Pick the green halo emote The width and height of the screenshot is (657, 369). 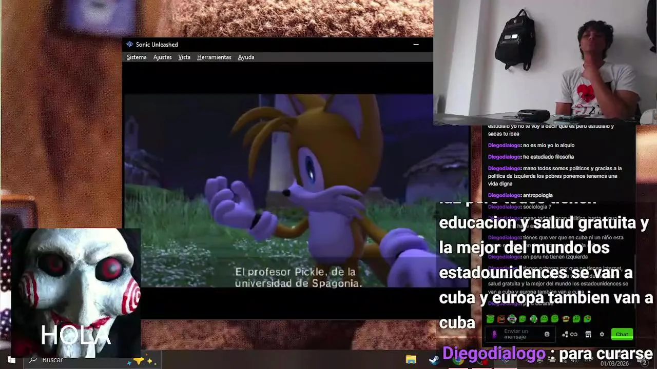[x=490, y=319]
